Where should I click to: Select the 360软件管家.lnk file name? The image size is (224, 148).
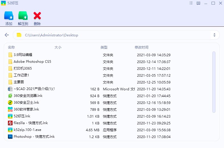pyautogui.click(x=26, y=109)
